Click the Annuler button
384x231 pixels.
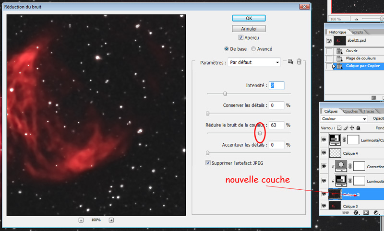pyautogui.click(x=249, y=29)
